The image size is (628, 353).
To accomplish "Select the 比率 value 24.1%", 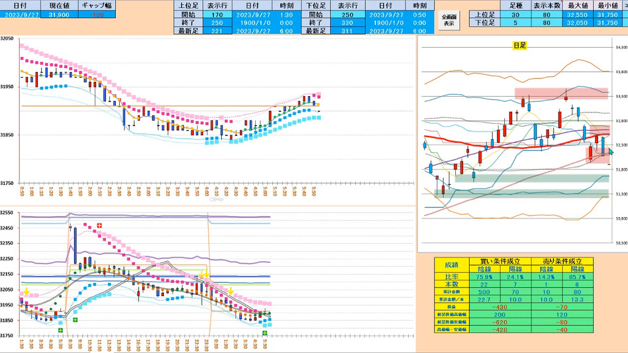I will pyautogui.click(x=515, y=277).
